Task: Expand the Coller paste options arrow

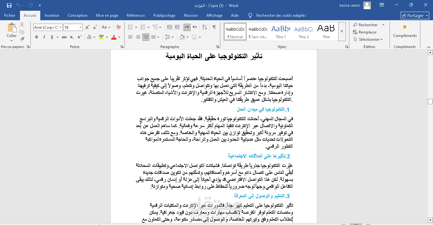Action: pyautogui.click(x=12, y=40)
